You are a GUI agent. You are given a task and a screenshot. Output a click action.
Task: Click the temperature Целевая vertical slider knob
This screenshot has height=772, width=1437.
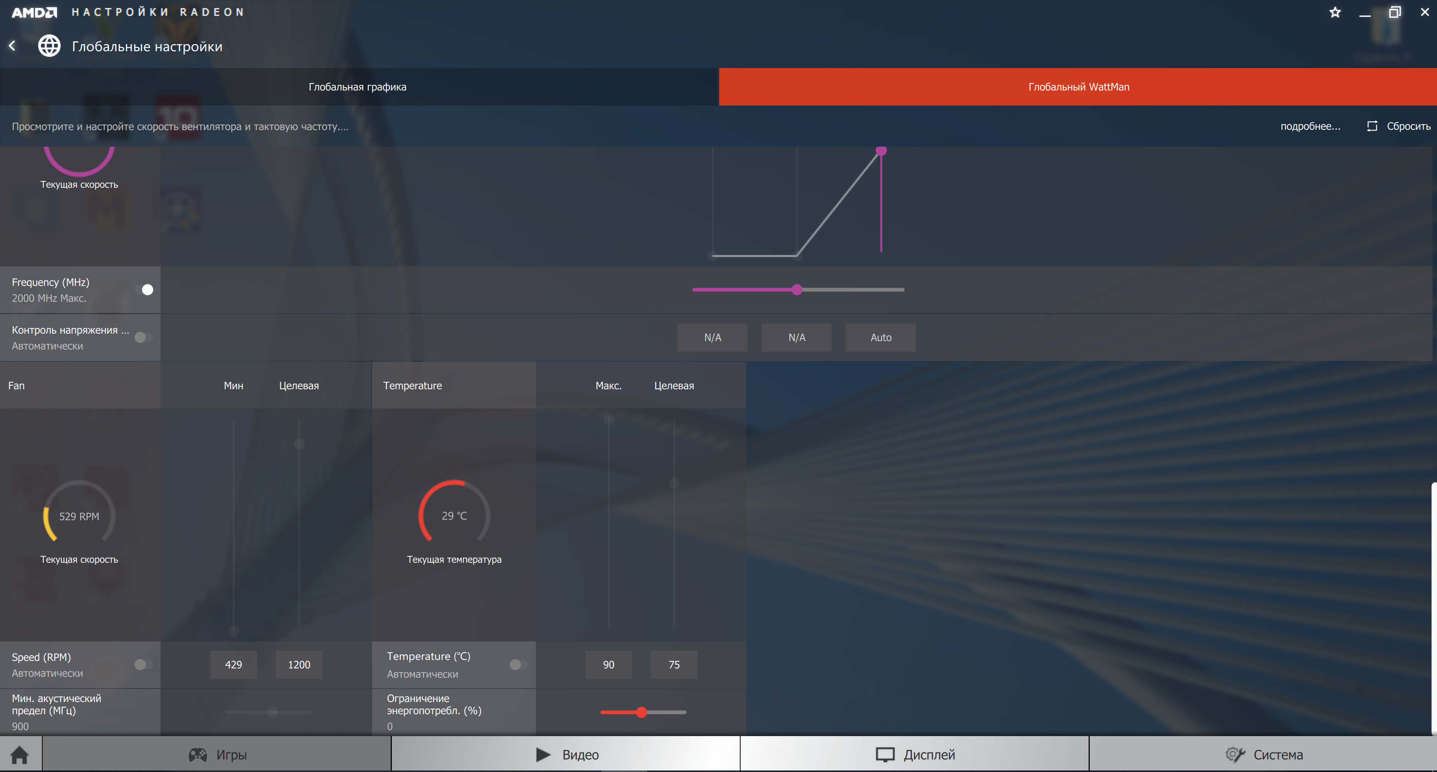click(674, 483)
